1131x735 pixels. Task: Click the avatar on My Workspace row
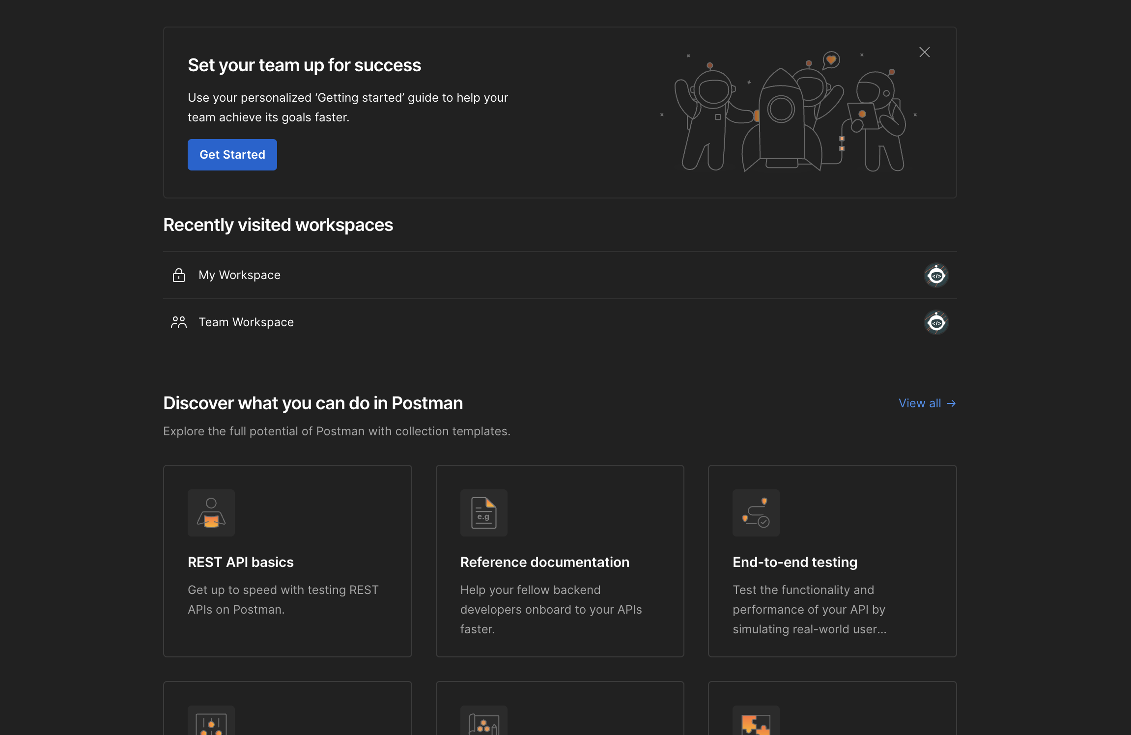tap(936, 276)
